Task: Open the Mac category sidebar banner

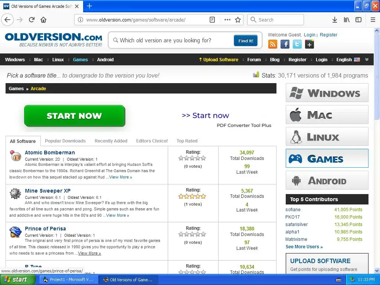Action: (x=327, y=115)
